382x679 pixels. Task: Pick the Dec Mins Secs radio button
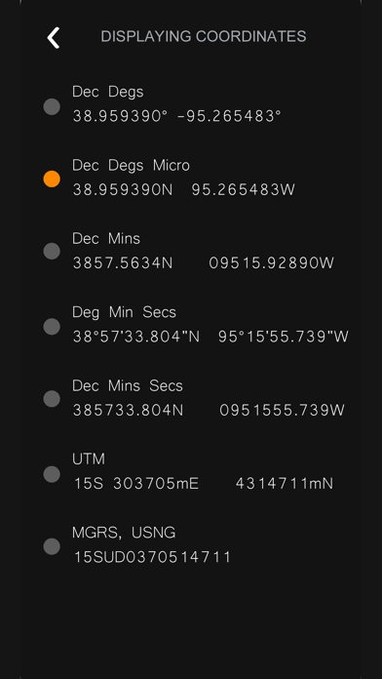coord(52,399)
